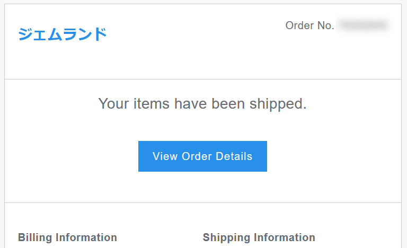Click the Billing Information heading

[67, 237]
